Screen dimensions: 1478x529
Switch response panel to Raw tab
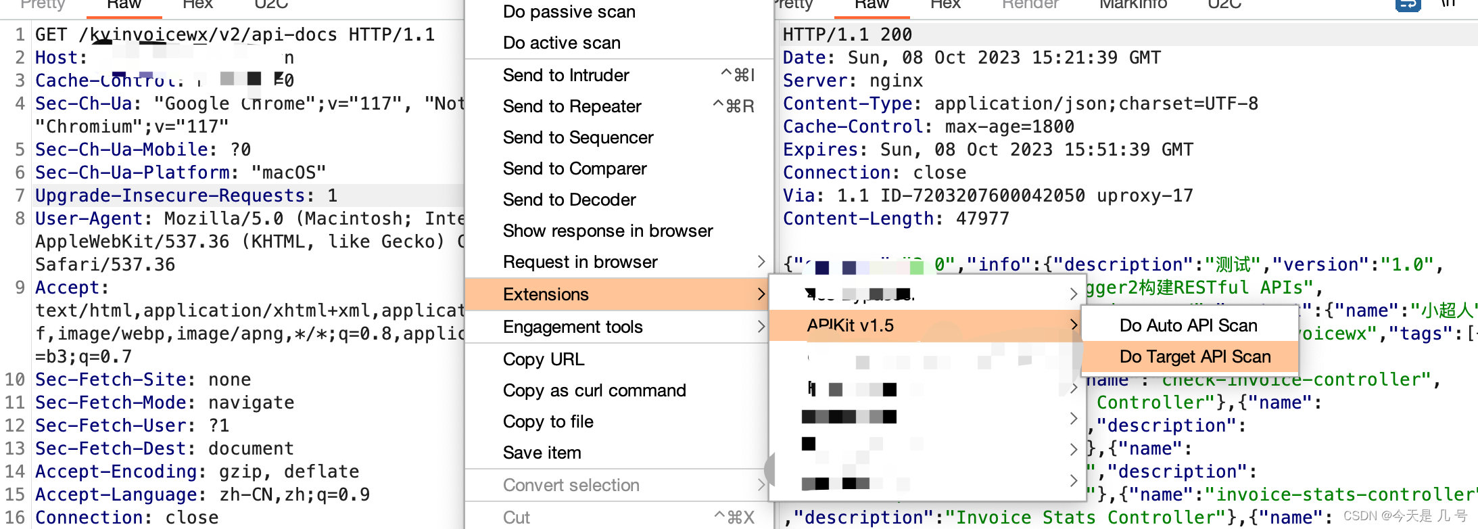(x=872, y=4)
